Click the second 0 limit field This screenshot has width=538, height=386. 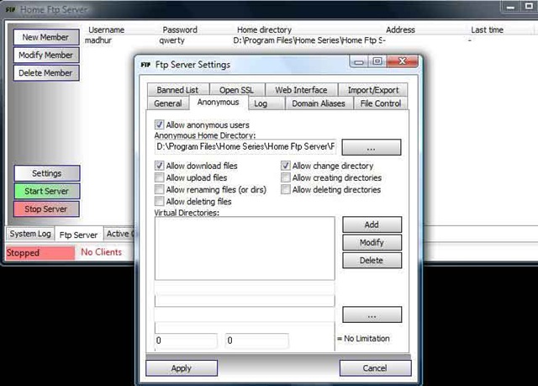coord(257,341)
